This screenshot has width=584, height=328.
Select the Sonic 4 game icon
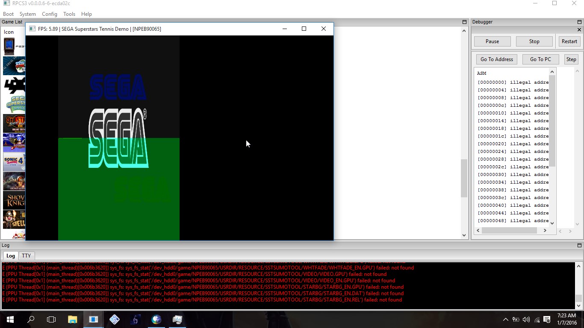coord(14,162)
